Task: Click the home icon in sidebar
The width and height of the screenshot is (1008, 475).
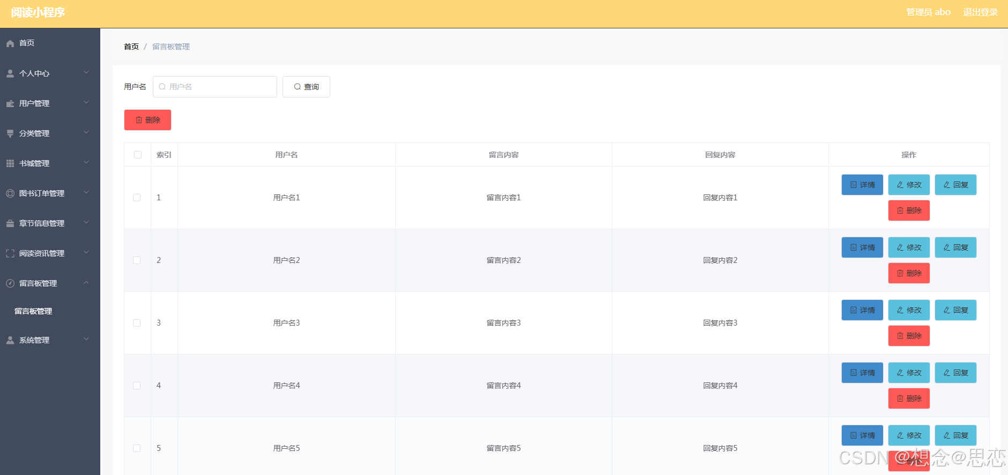Action: click(10, 43)
